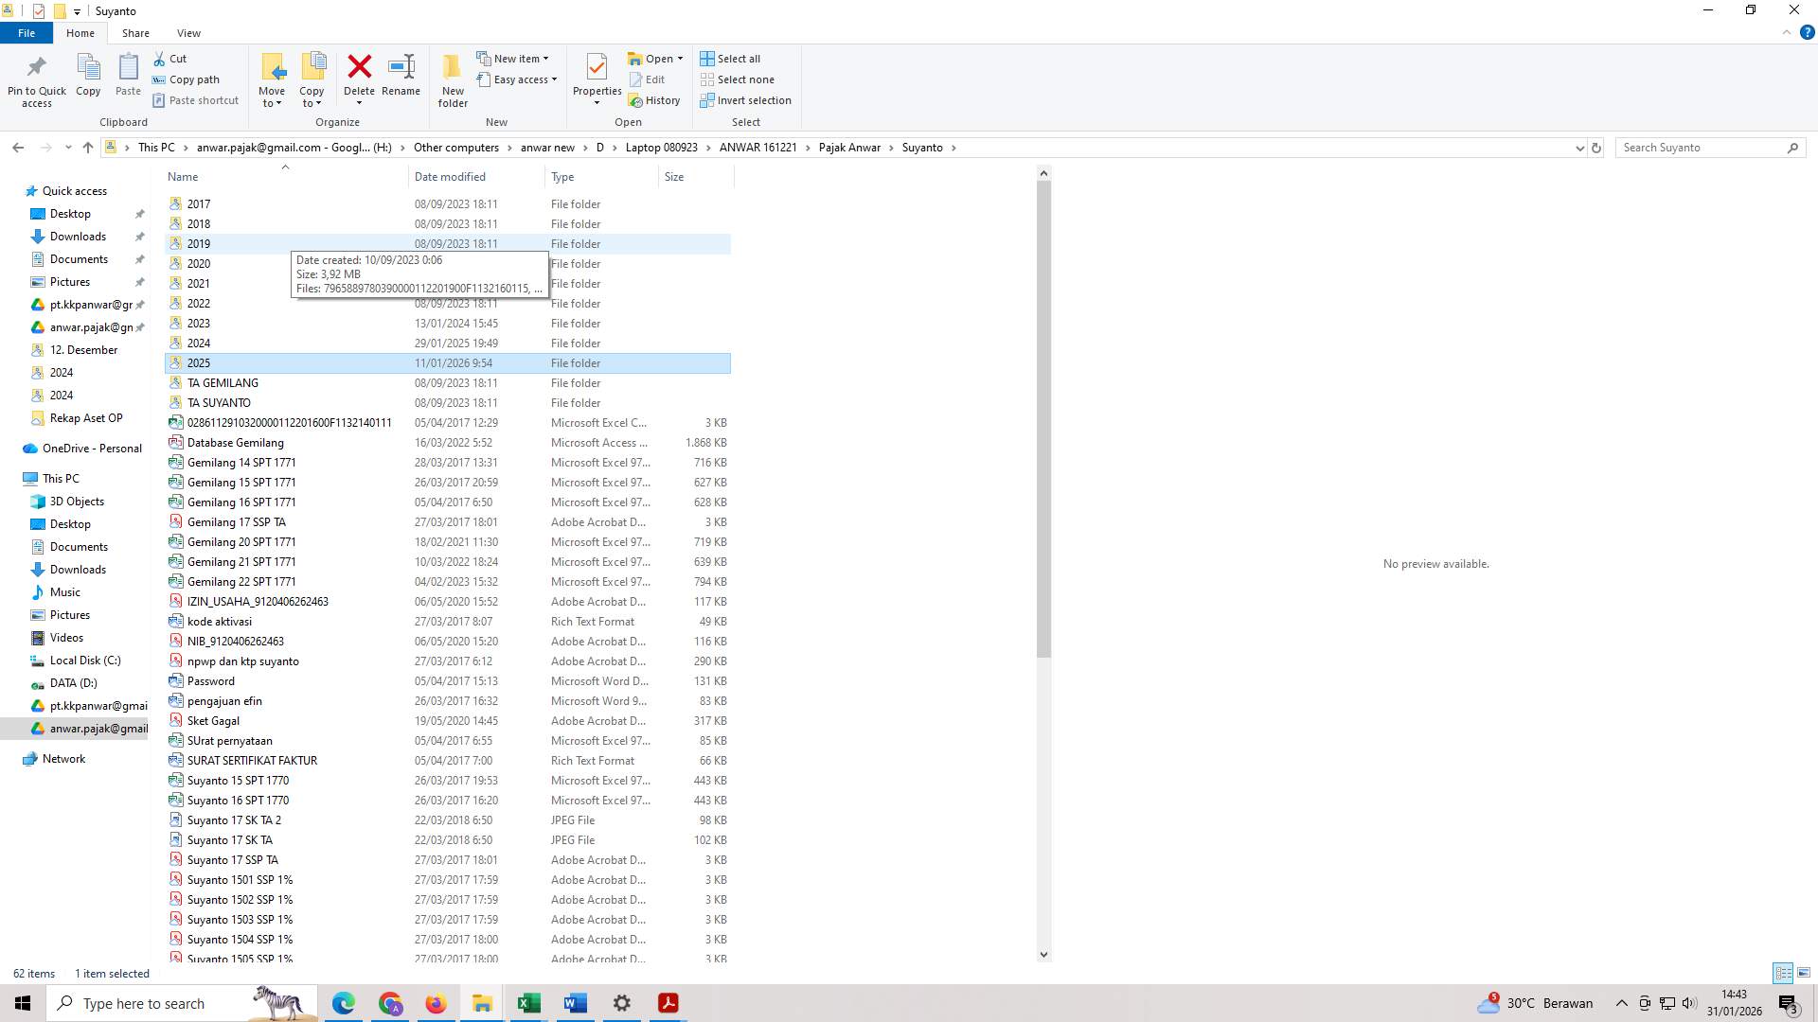Expand the New item dropdown
This screenshot has width=1818, height=1022.
click(514, 58)
